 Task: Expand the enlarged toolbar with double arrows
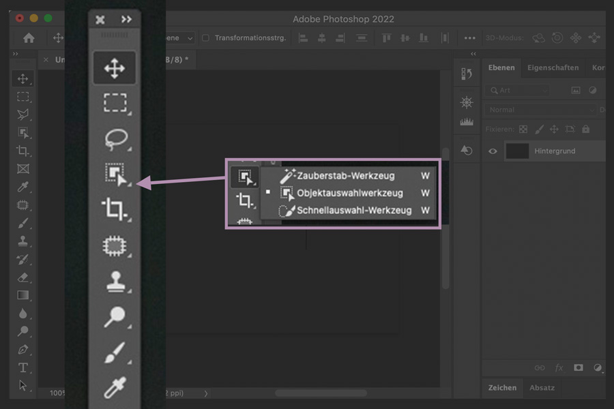coord(126,19)
